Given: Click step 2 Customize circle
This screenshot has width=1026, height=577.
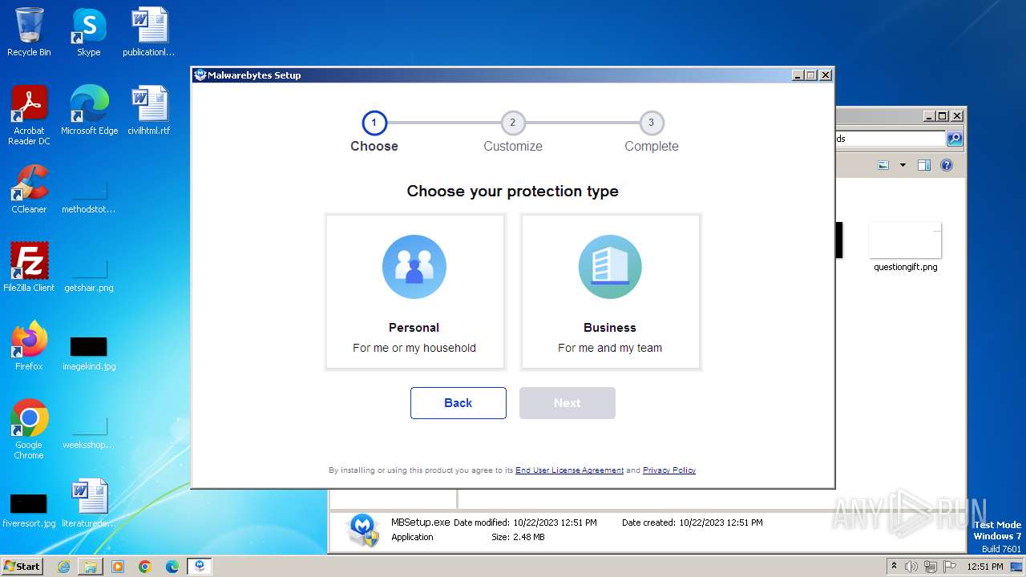Looking at the screenshot, I should [x=513, y=123].
